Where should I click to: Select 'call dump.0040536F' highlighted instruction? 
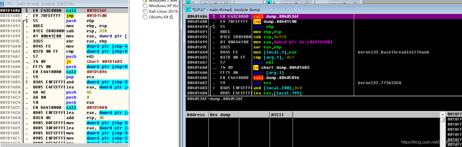276,17
